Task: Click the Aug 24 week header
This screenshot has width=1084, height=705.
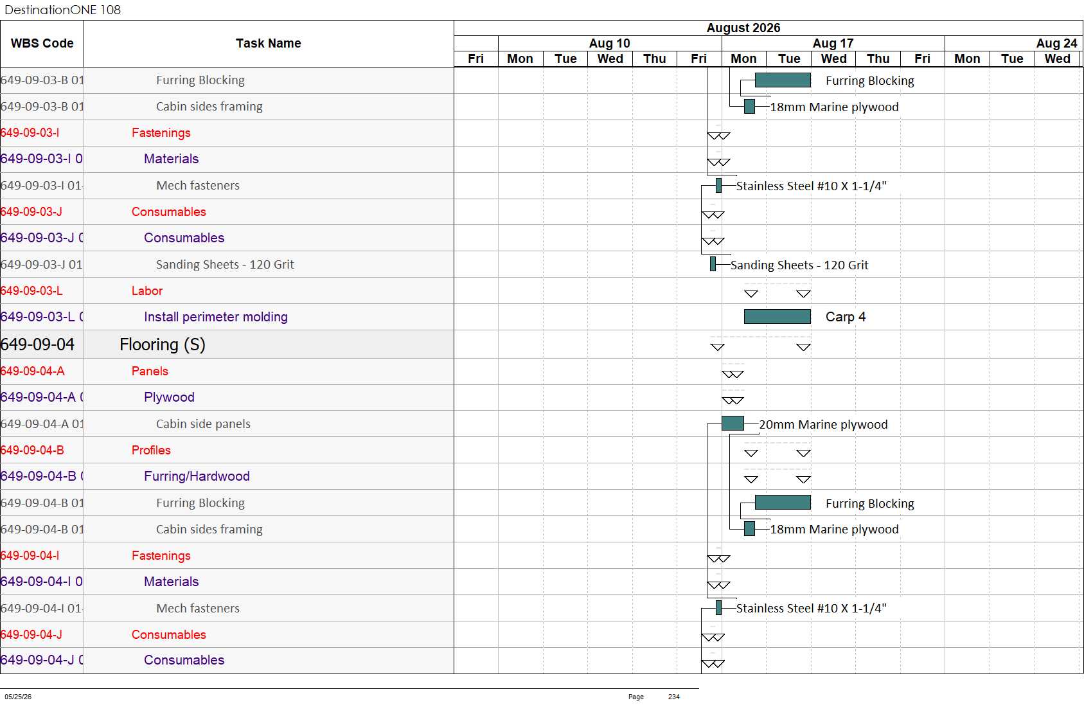Action: coord(1056,43)
